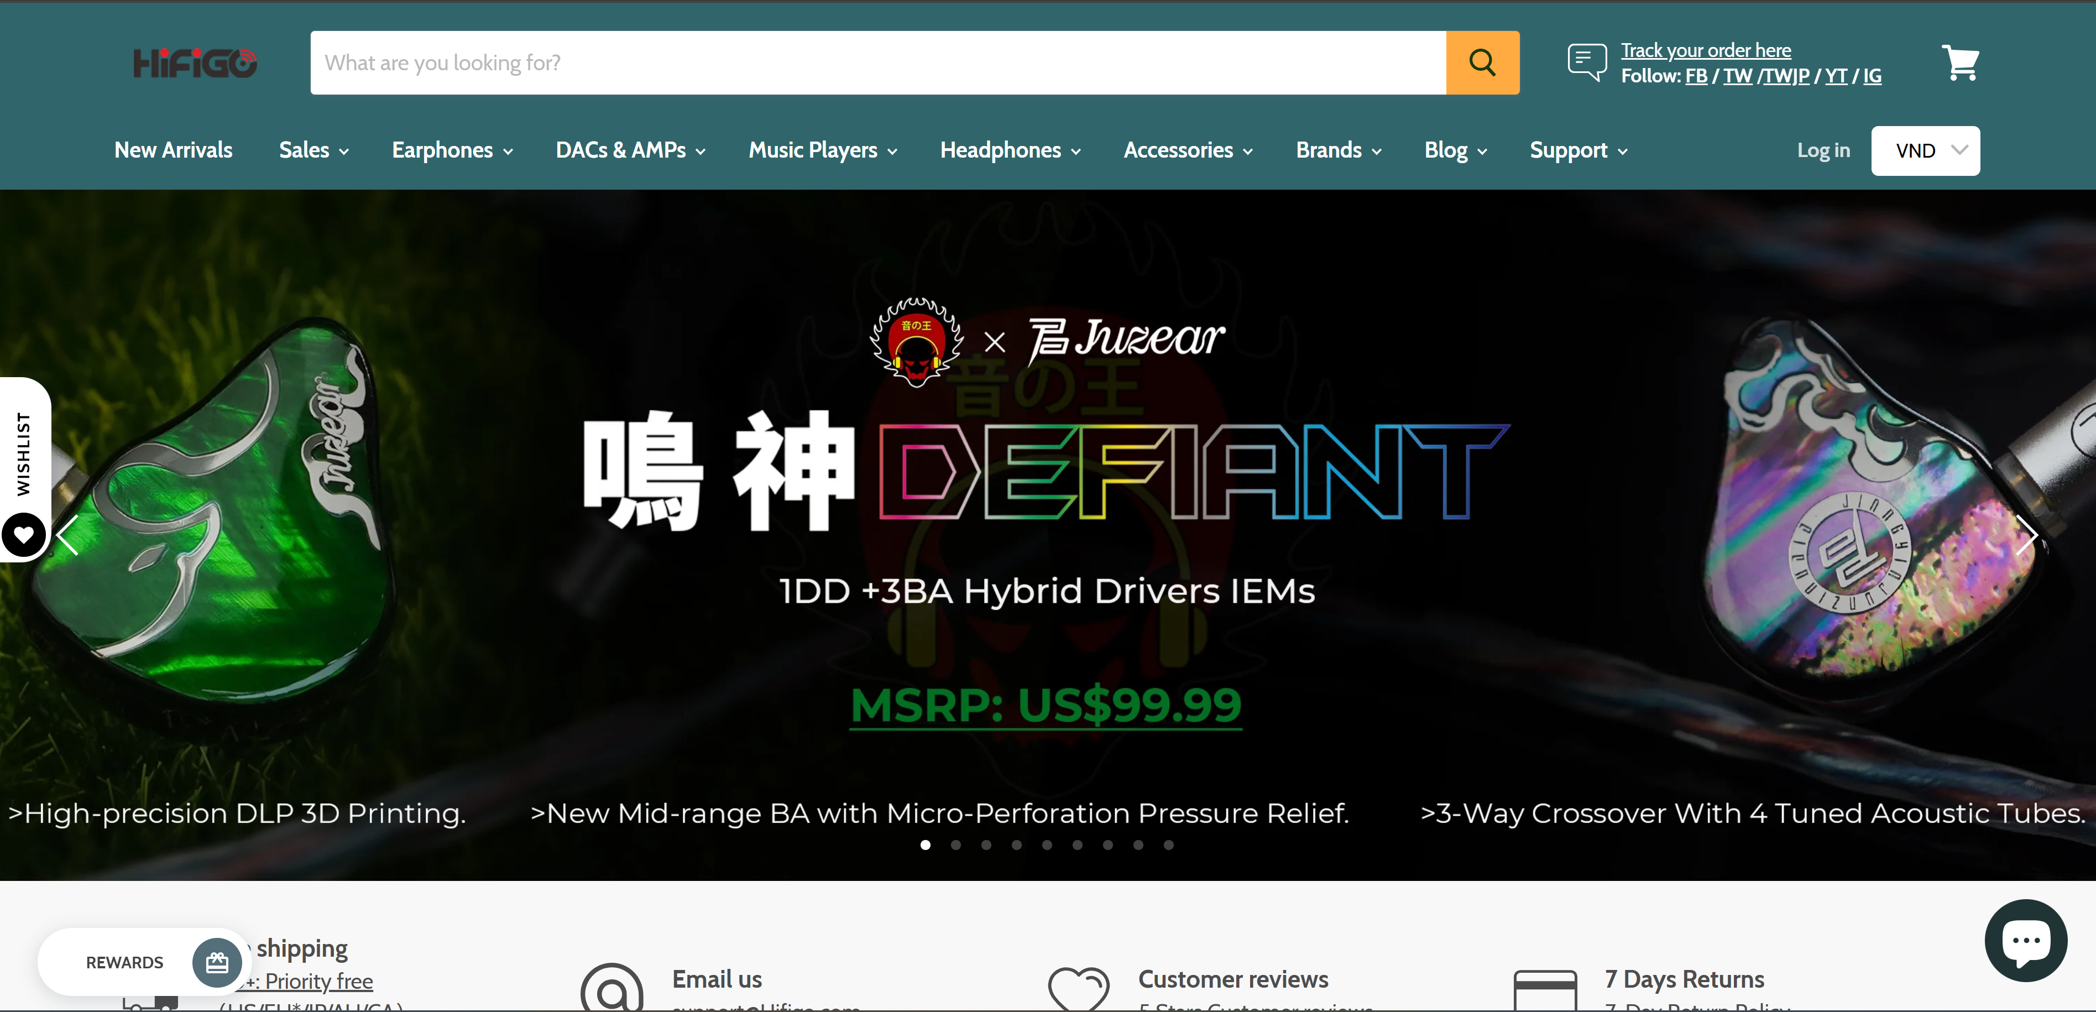This screenshot has height=1012, width=2096.
Task: Click the chat message icon beside Track your order
Action: pos(1587,62)
